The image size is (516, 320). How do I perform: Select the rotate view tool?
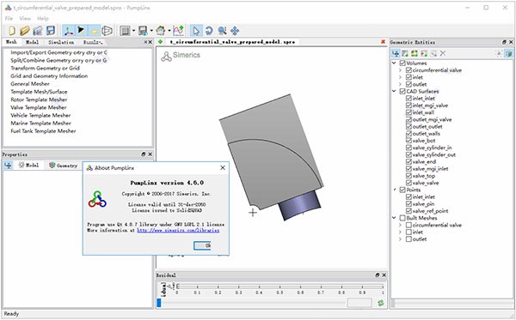pyautogui.click(x=209, y=31)
